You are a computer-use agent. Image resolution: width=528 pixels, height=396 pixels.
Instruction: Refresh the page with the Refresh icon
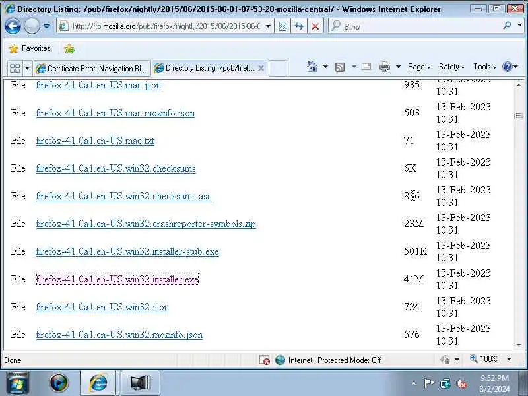click(299, 26)
